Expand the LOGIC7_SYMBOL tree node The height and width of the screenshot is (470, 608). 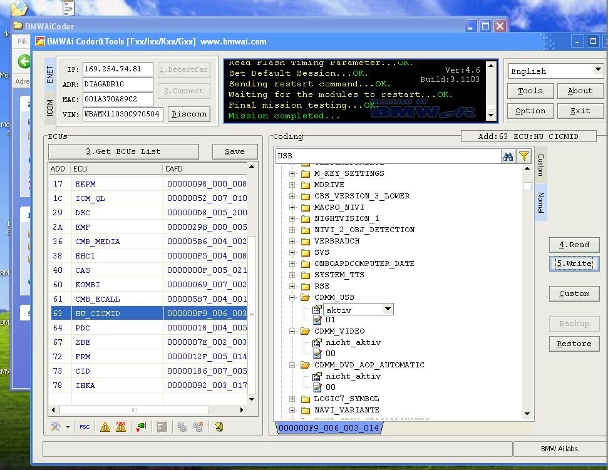(292, 399)
